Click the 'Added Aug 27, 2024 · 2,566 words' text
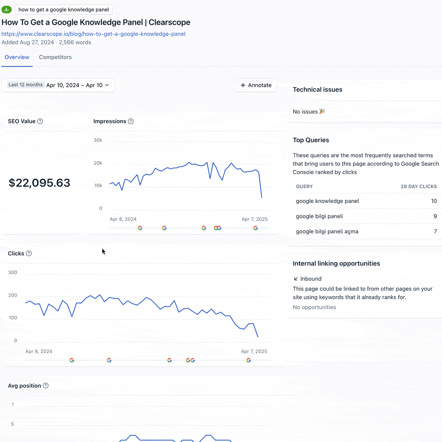 (x=46, y=42)
